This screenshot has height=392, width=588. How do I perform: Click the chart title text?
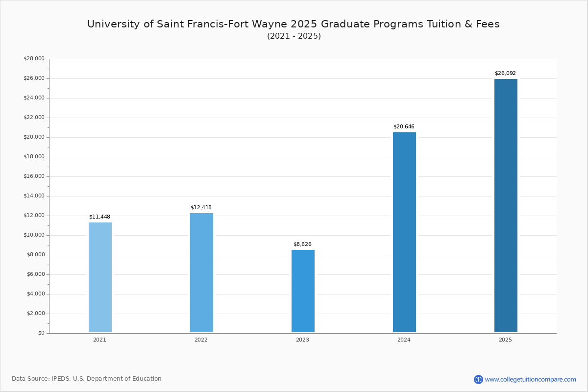click(294, 24)
